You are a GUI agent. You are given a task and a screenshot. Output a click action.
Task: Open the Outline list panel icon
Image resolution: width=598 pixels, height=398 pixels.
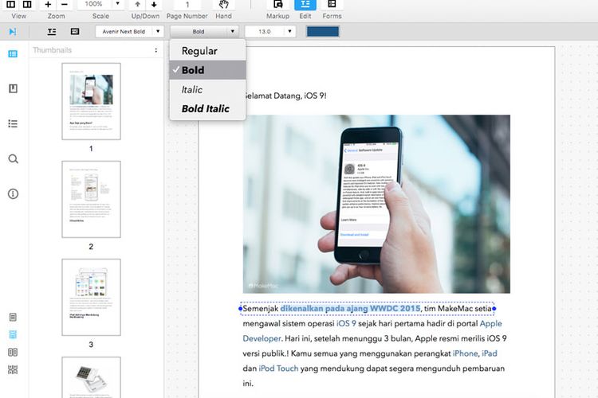point(13,124)
